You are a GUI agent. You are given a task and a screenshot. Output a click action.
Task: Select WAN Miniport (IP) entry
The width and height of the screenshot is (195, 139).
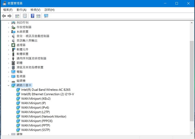pyautogui.click(x=34, y=103)
